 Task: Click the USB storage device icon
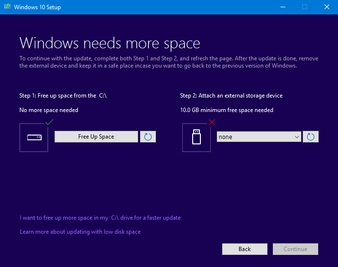[196, 138]
